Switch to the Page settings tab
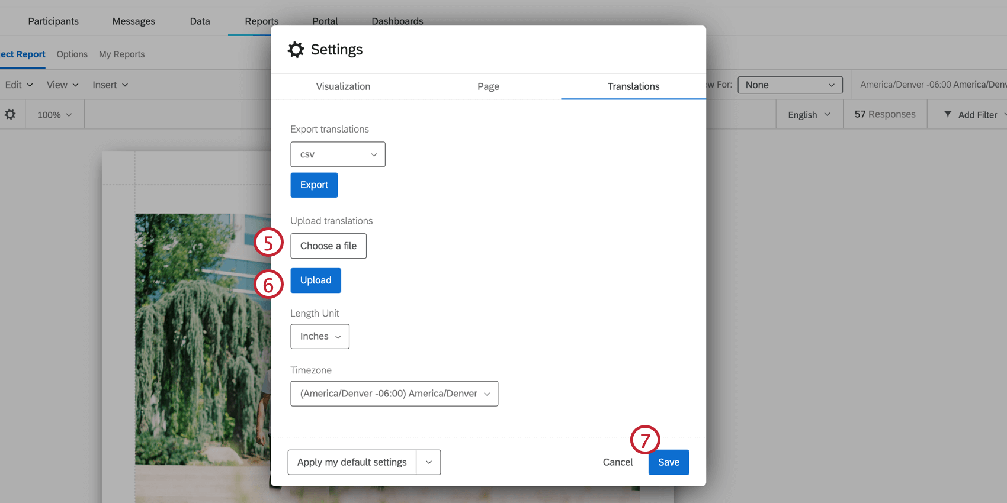Image resolution: width=1007 pixels, height=503 pixels. (488, 86)
